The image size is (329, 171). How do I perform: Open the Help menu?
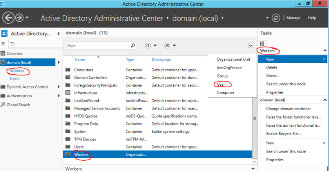click(x=312, y=18)
